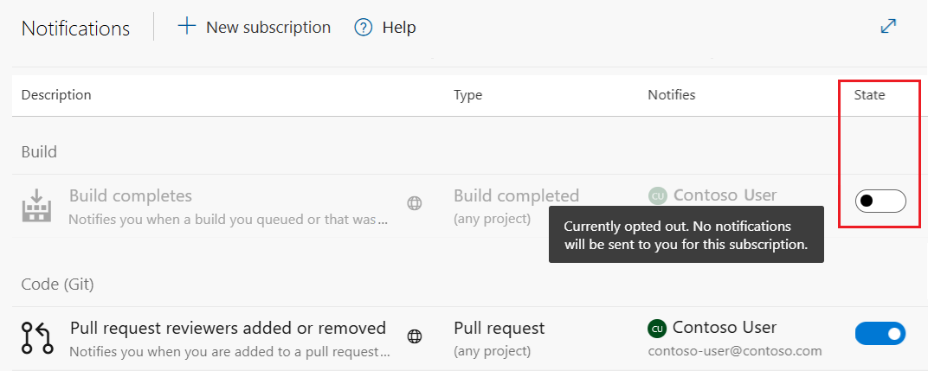The height and width of the screenshot is (371, 928).
Task: Click Contoso User avatar in Pull request row
Action: [658, 329]
